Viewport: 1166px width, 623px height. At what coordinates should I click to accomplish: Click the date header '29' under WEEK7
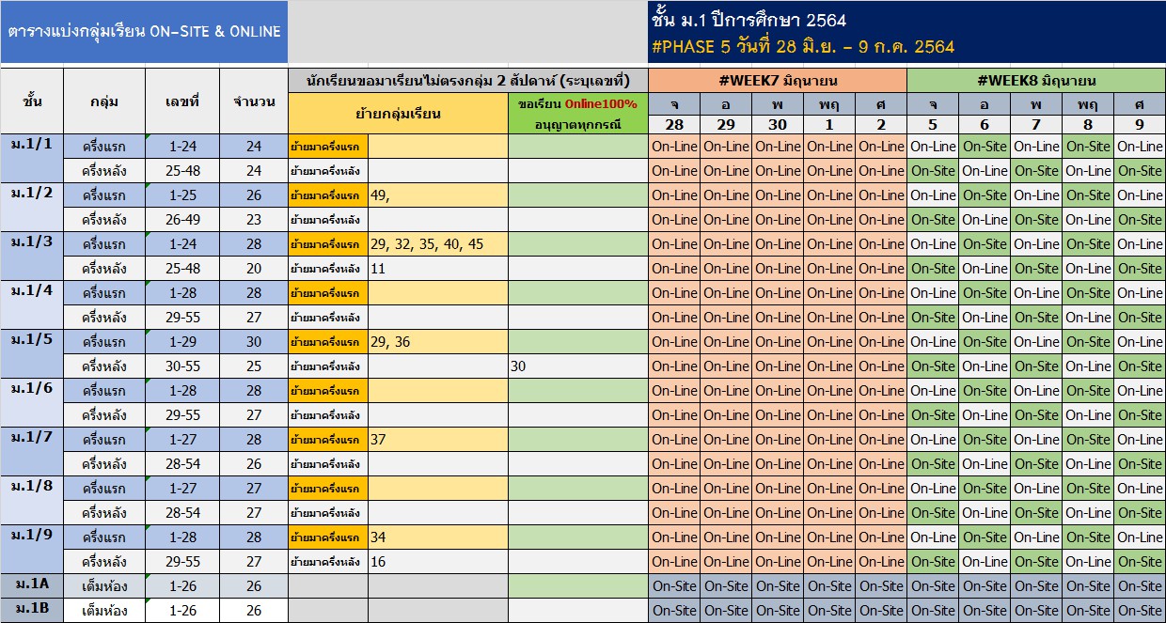pyautogui.click(x=726, y=125)
